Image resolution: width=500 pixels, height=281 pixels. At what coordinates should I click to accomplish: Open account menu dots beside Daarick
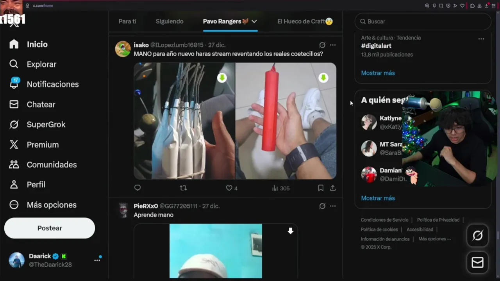click(97, 260)
